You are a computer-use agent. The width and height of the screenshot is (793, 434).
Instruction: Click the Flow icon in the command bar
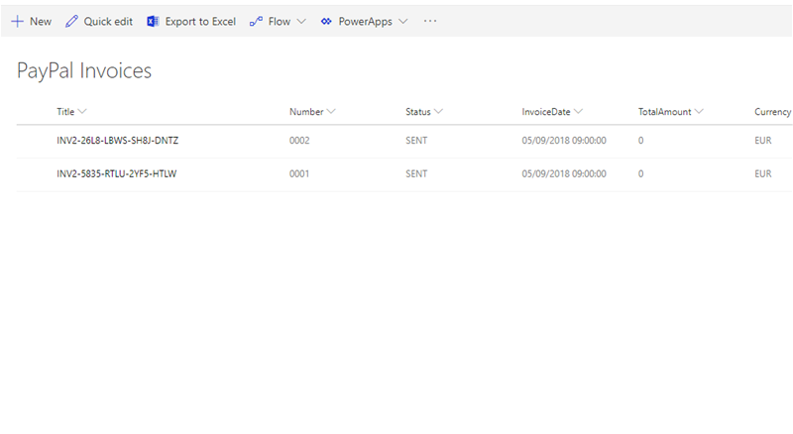pos(256,21)
